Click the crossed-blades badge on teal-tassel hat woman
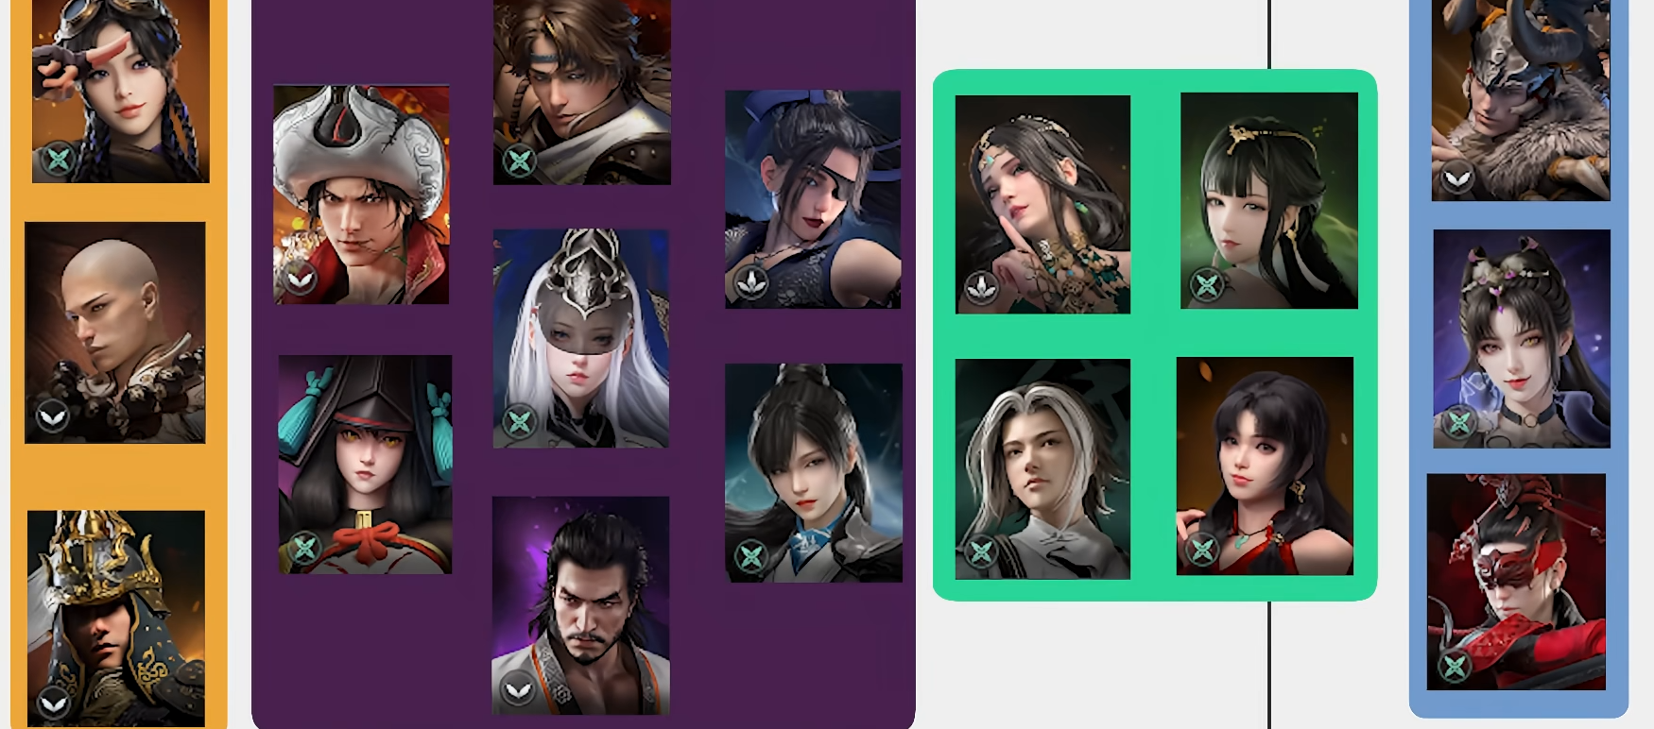Image resolution: width=1654 pixels, height=729 pixels. tap(304, 548)
